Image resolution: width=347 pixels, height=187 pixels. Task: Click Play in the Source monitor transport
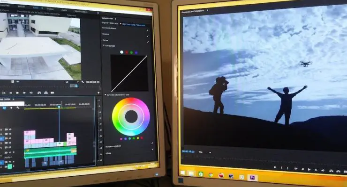18,93
